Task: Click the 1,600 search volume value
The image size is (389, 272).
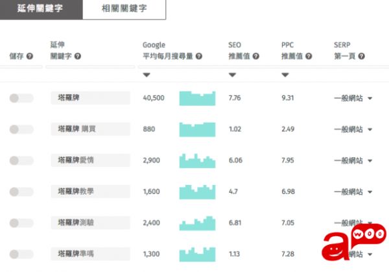Action: click(151, 192)
